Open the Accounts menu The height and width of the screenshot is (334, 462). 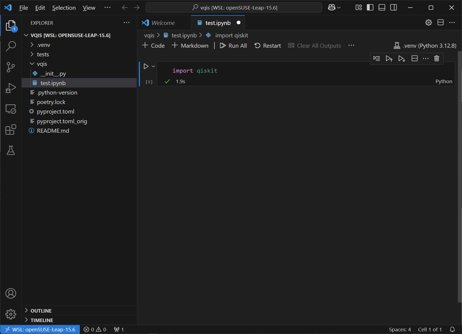tap(11, 293)
